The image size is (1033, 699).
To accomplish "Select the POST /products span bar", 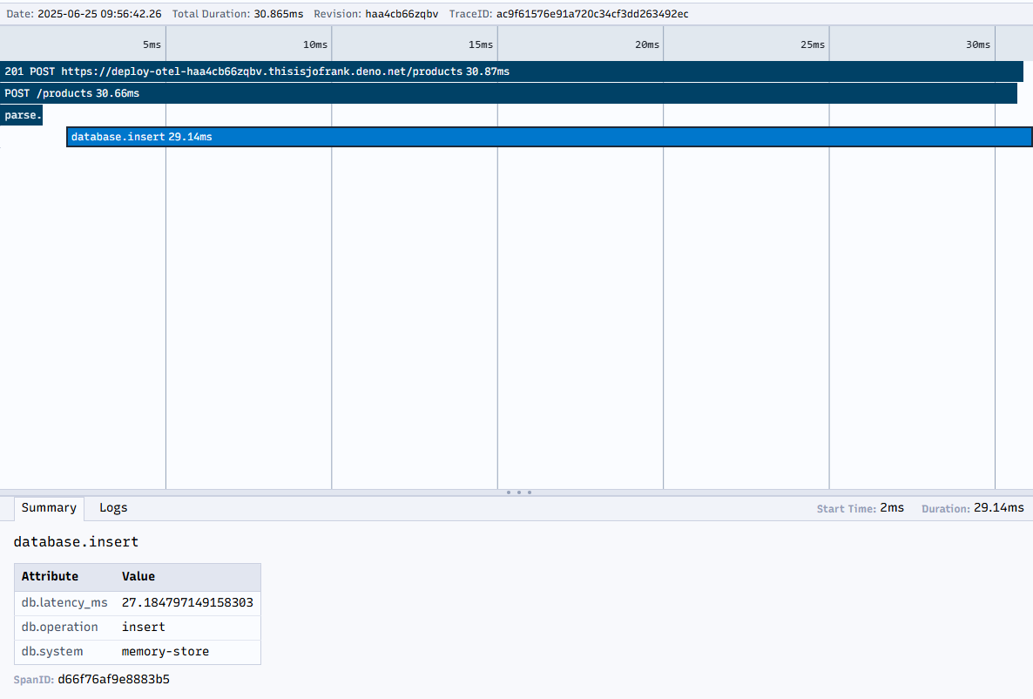I will point(508,93).
